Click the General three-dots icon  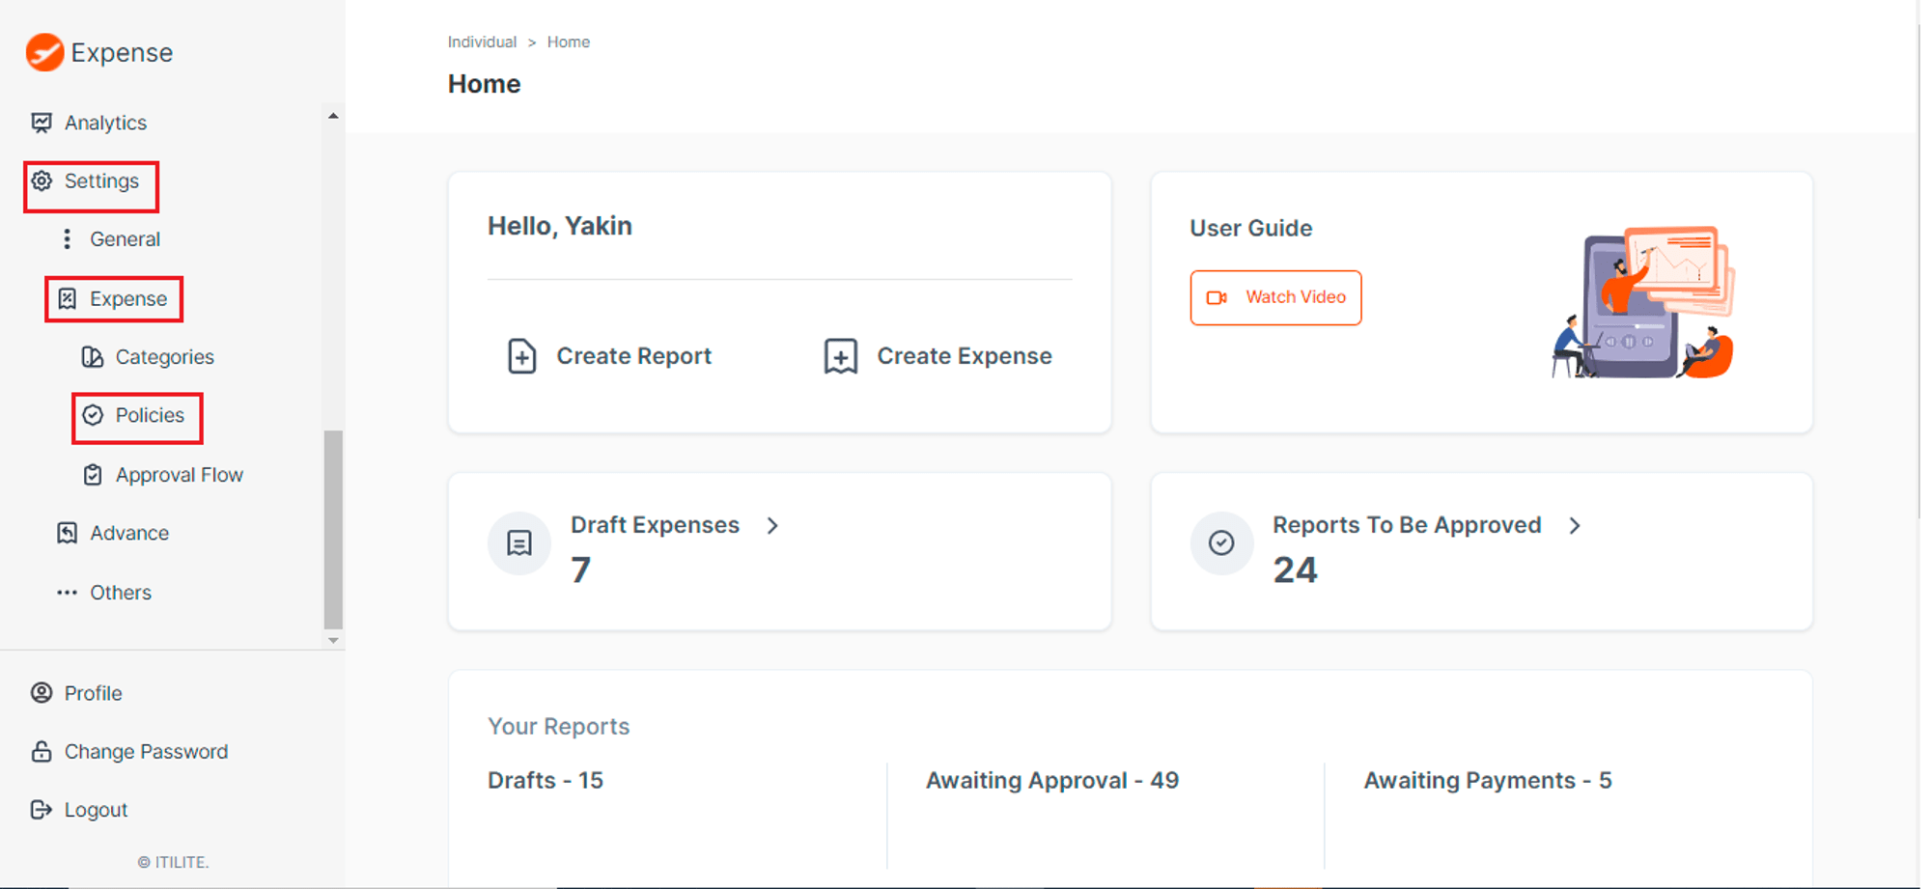pos(67,239)
